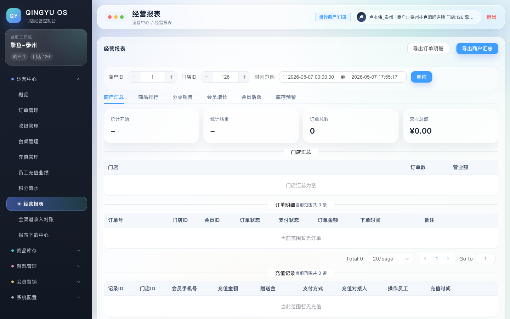510x319 pixels.
Task: Click 选择商户/门店 button
Action: [333, 17]
